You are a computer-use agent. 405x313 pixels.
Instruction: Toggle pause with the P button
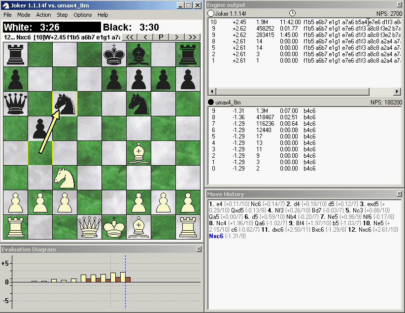pos(161,37)
